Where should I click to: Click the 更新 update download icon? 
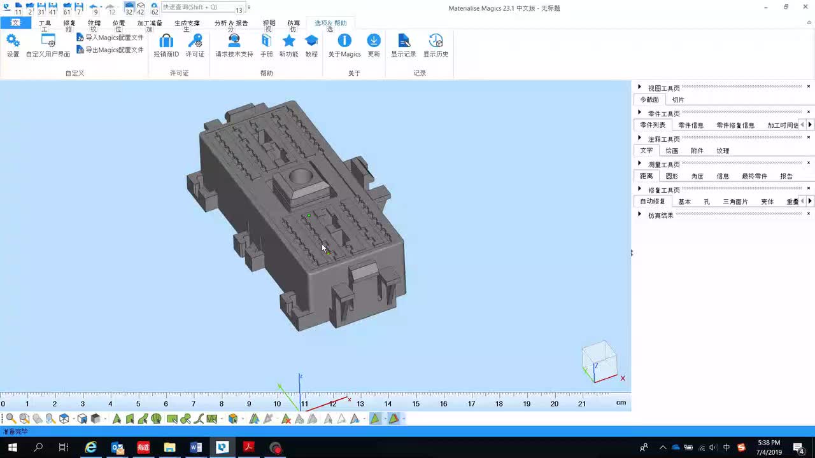[x=374, y=41]
